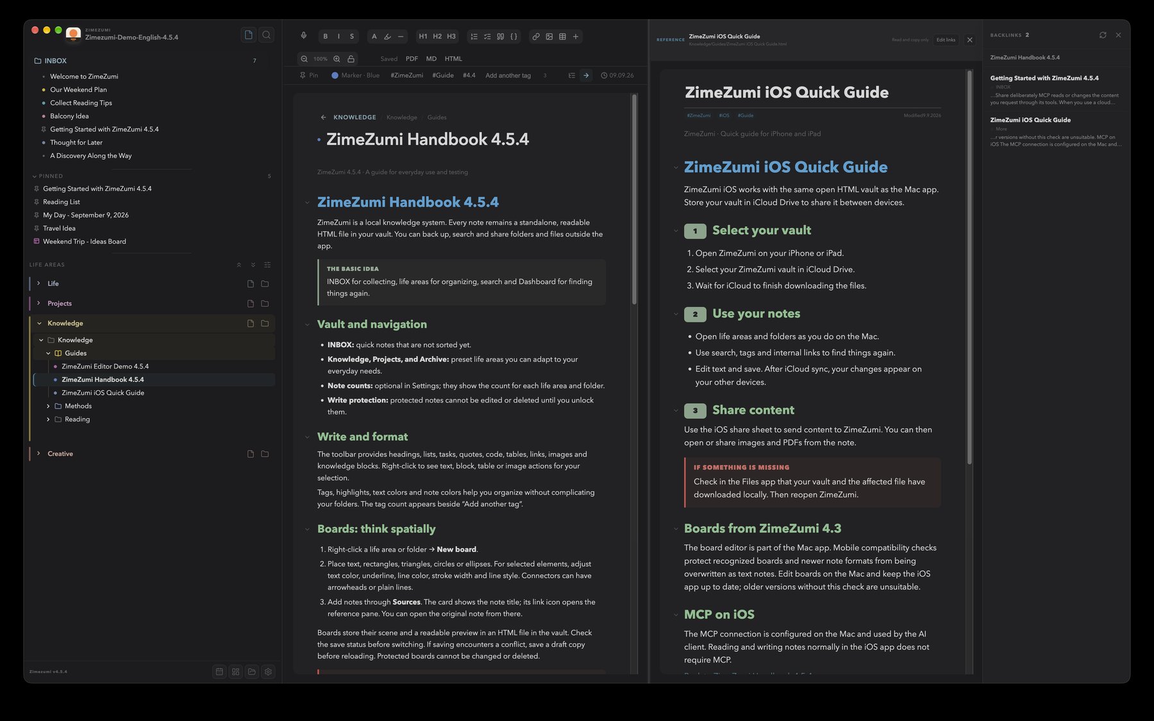Zoom out the editor view

pyautogui.click(x=304, y=58)
